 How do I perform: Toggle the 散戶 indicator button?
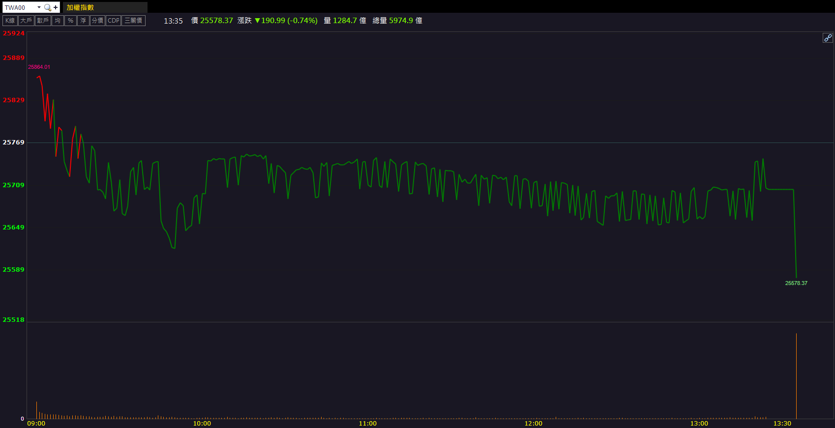tap(43, 21)
